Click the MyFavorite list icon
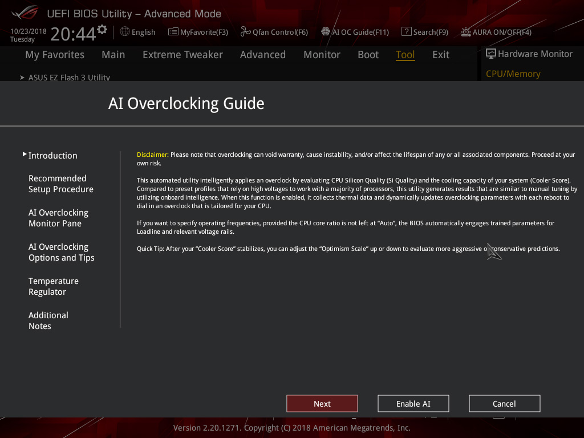The height and width of the screenshot is (438, 584). point(173,32)
